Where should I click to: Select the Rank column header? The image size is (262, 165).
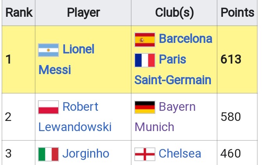[x=19, y=13]
